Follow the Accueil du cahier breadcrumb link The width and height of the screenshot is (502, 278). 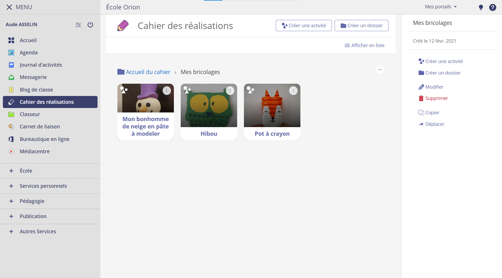point(148,72)
